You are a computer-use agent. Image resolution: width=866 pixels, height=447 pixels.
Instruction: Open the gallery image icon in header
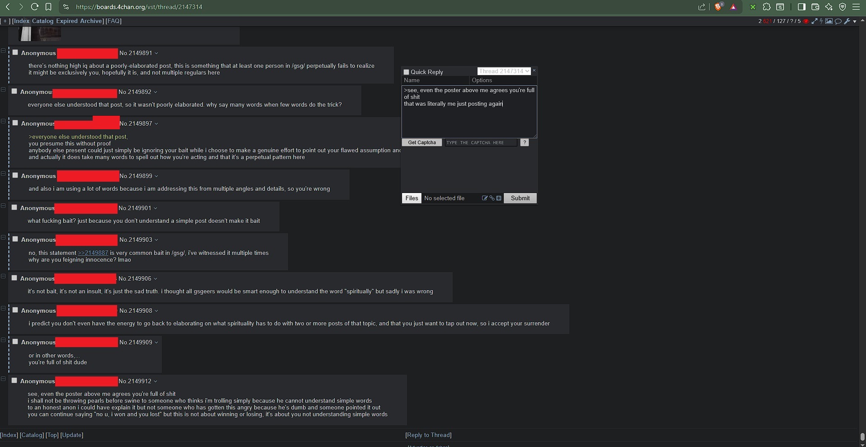coord(829,21)
